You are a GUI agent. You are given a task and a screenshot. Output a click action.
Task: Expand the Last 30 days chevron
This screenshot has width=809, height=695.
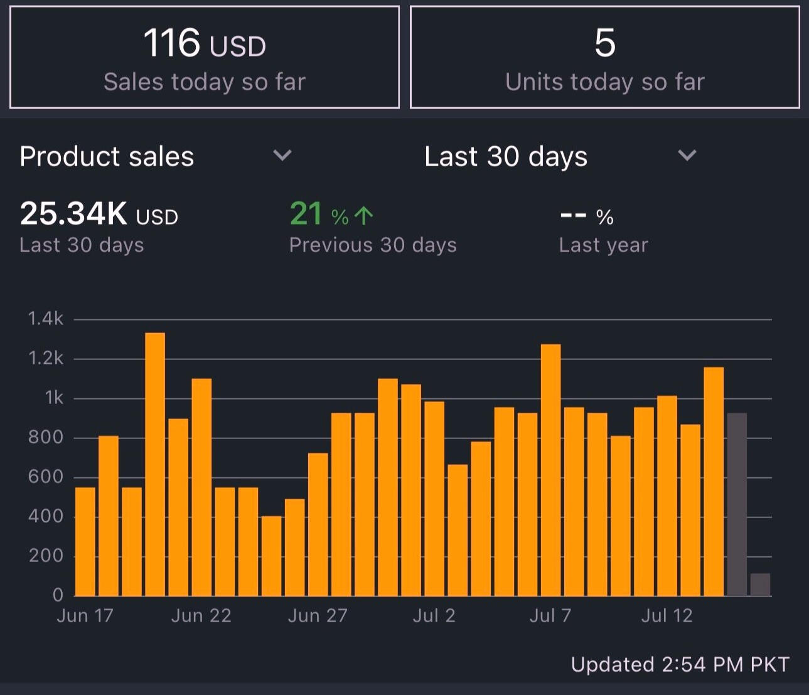[687, 155]
